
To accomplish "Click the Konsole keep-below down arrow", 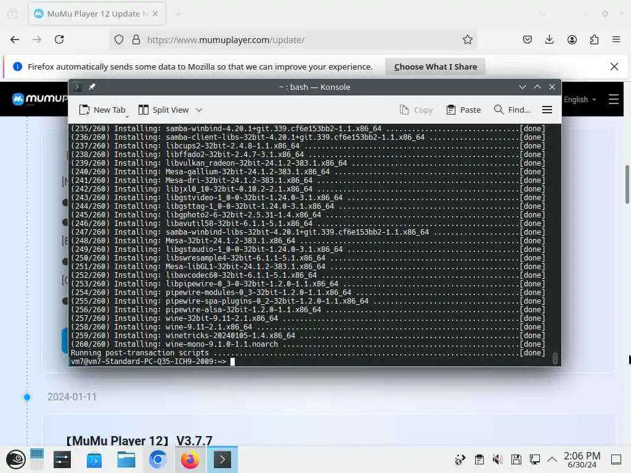I will coord(523,87).
